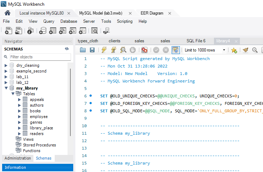Screen dimensions: 263x172
Task: Toggle continue on error for script execution
Action: point(144,50)
